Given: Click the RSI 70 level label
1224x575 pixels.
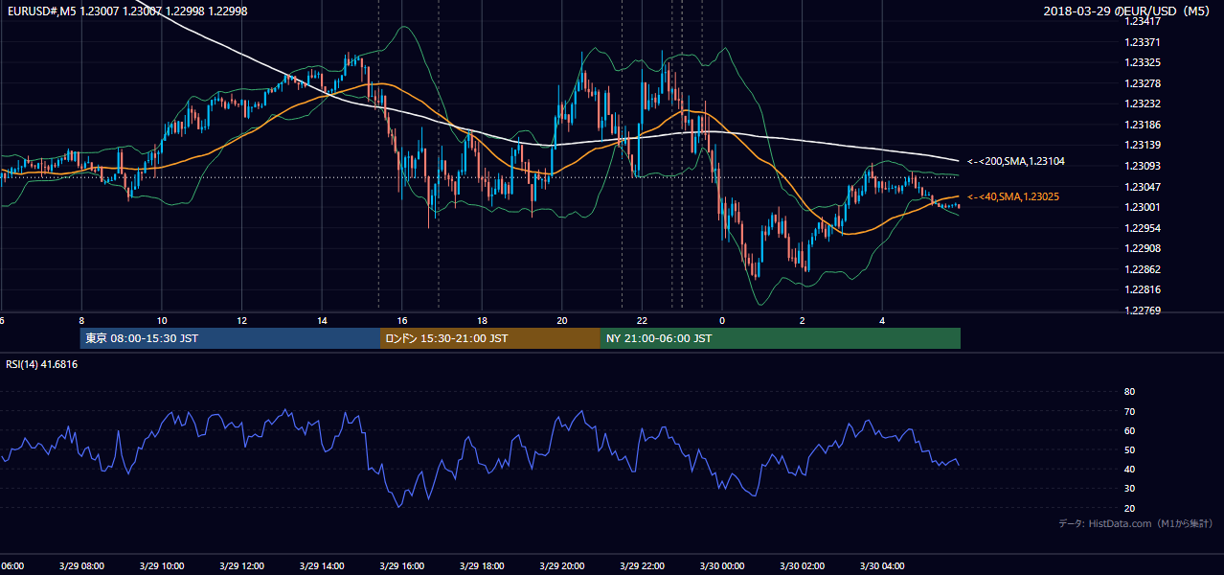Looking at the screenshot, I should coord(1129,411).
